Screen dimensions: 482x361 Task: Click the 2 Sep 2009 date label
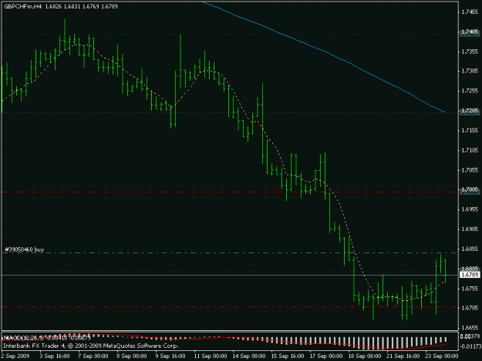pyautogui.click(x=15, y=356)
